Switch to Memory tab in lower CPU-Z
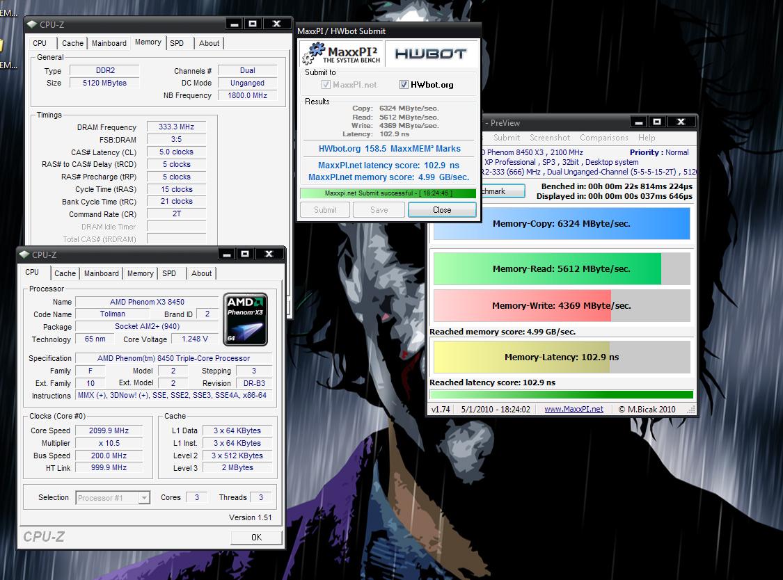Viewport: 783px width, 580px height. point(140,273)
